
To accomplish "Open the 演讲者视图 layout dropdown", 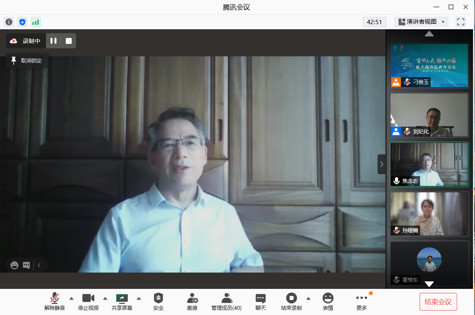I will pyautogui.click(x=421, y=22).
